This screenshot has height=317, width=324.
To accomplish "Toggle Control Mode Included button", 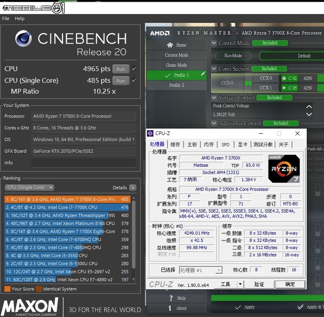I will click(270, 43).
